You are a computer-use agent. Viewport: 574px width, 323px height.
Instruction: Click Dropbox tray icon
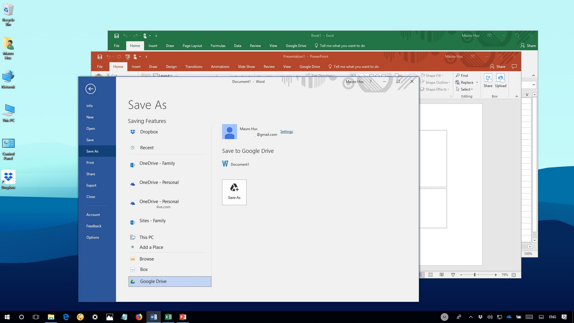point(480,317)
